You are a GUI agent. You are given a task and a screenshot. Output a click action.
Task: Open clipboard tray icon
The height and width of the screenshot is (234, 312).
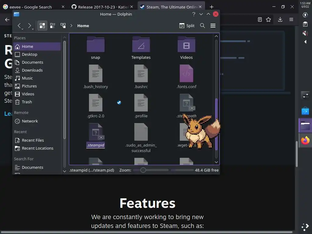305,24
